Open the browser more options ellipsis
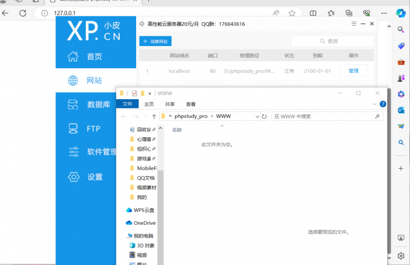The image size is (410, 265). [384, 13]
